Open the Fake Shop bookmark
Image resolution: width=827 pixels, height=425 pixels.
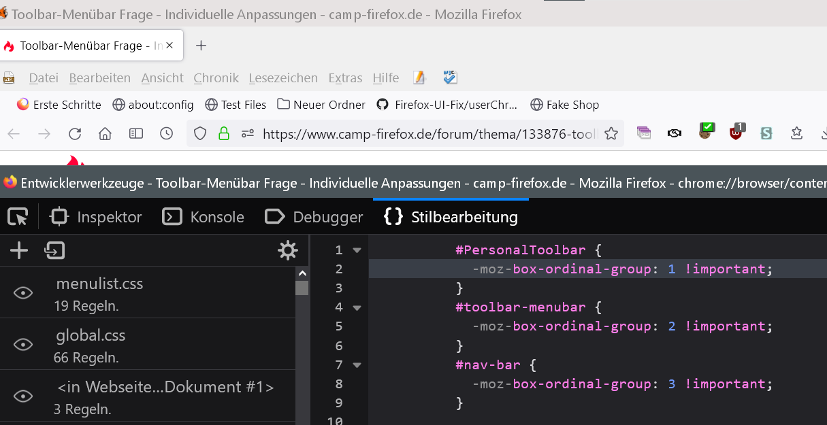564,105
